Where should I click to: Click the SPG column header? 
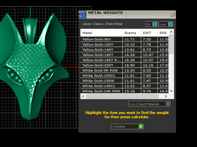pyautogui.click(x=163, y=33)
